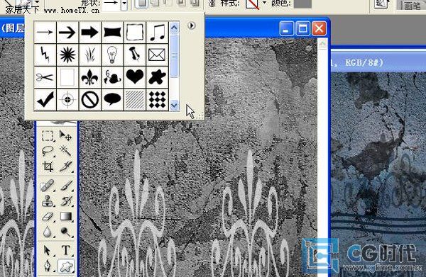Choose the black banner shape
426x277 pixels.
112,33
